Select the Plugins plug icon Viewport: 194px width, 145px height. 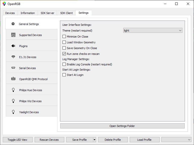(x=13, y=46)
